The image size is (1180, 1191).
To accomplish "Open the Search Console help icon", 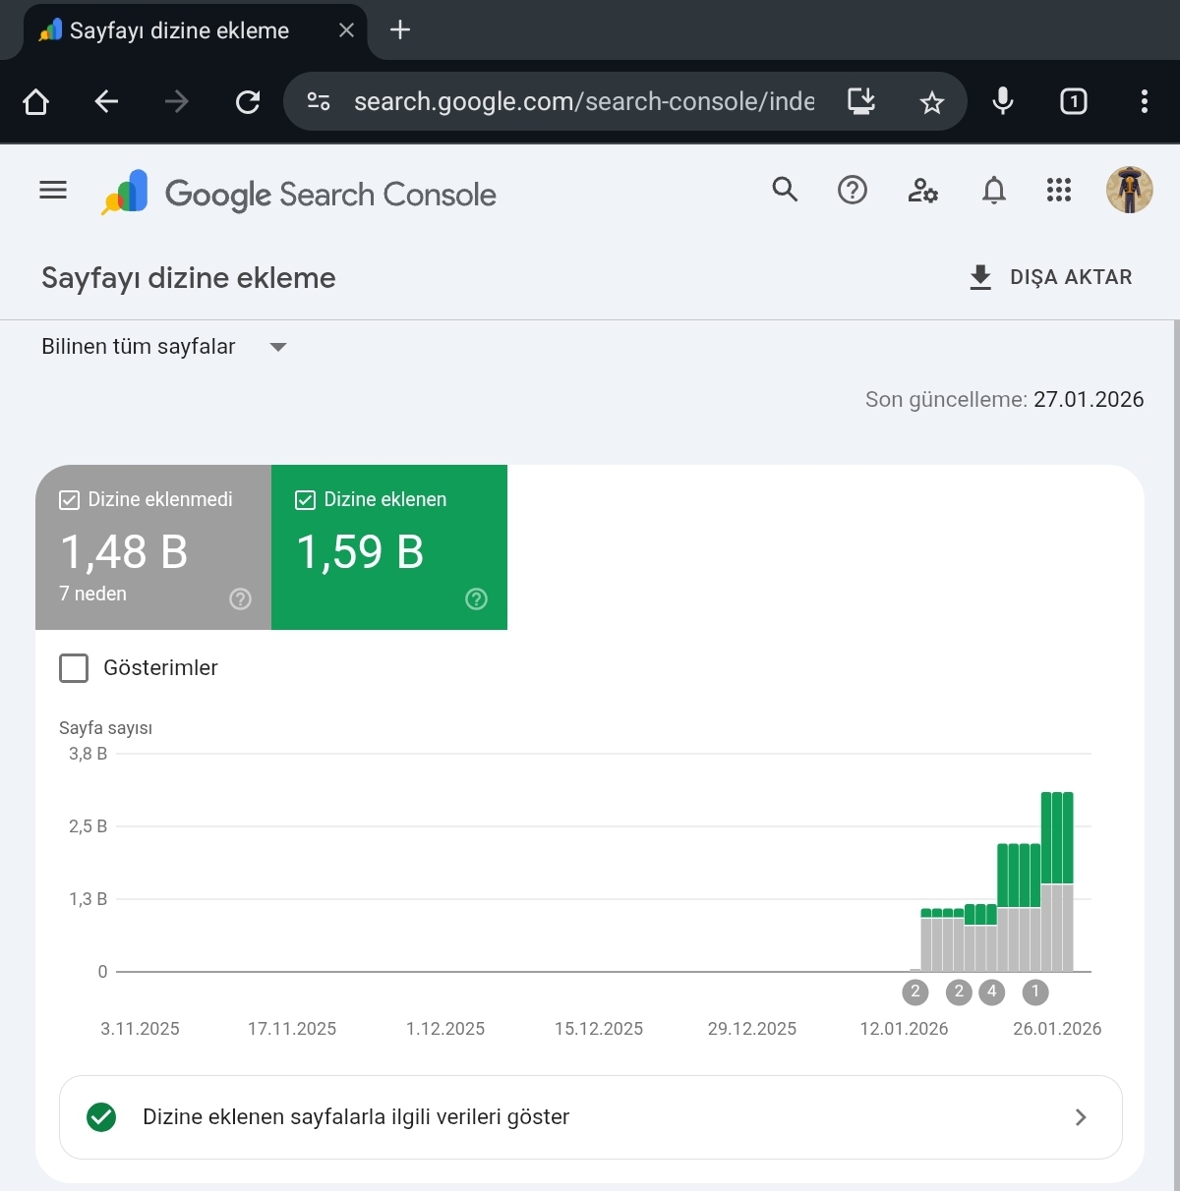I will click(853, 190).
